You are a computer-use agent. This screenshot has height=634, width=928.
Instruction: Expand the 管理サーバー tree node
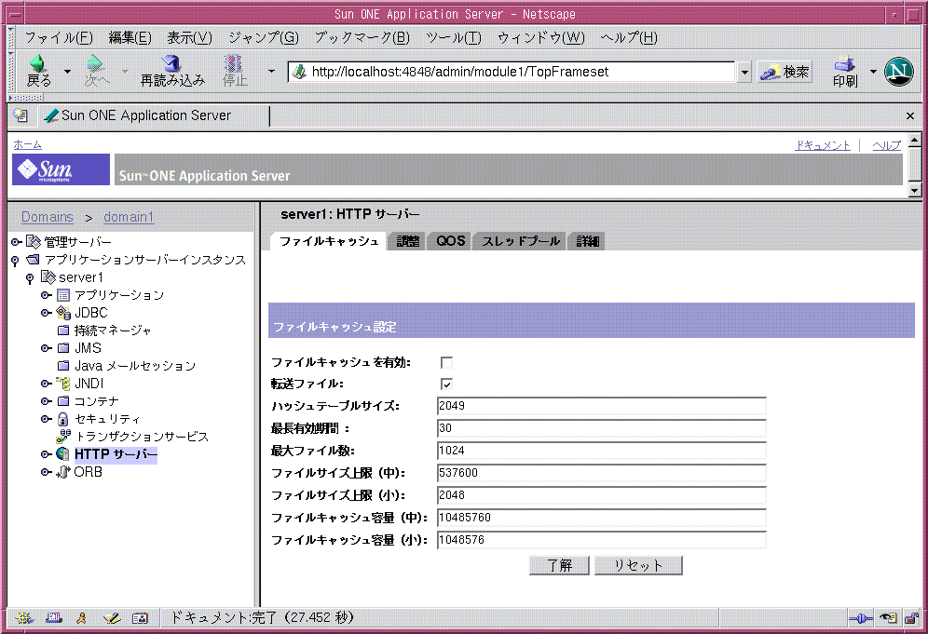pos(17,241)
